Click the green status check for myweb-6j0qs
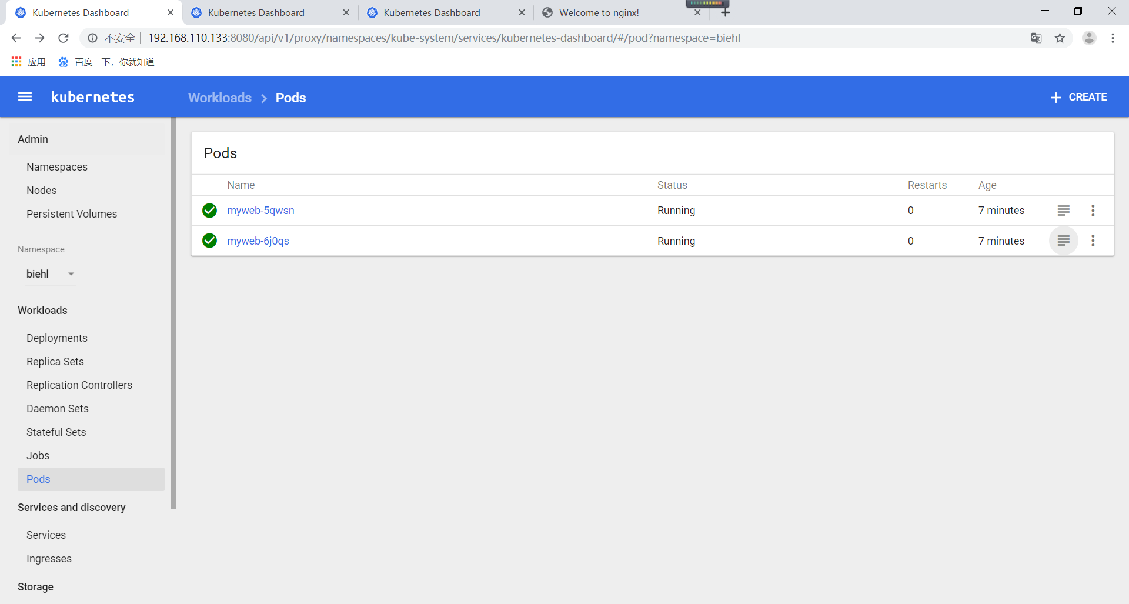This screenshot has height=604, width=1129. [209, 241]
